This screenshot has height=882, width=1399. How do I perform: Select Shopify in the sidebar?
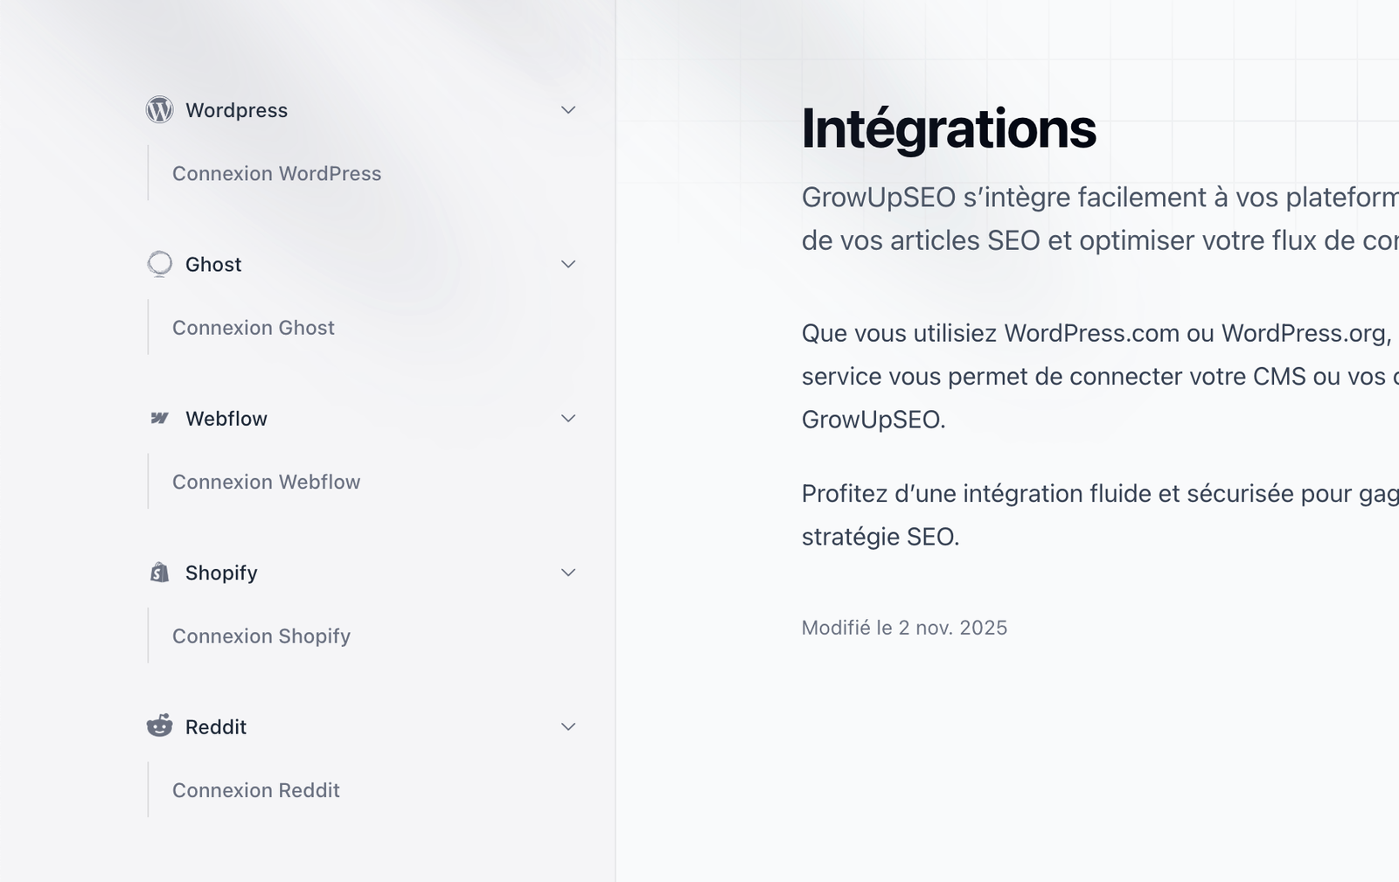point(221,573)
